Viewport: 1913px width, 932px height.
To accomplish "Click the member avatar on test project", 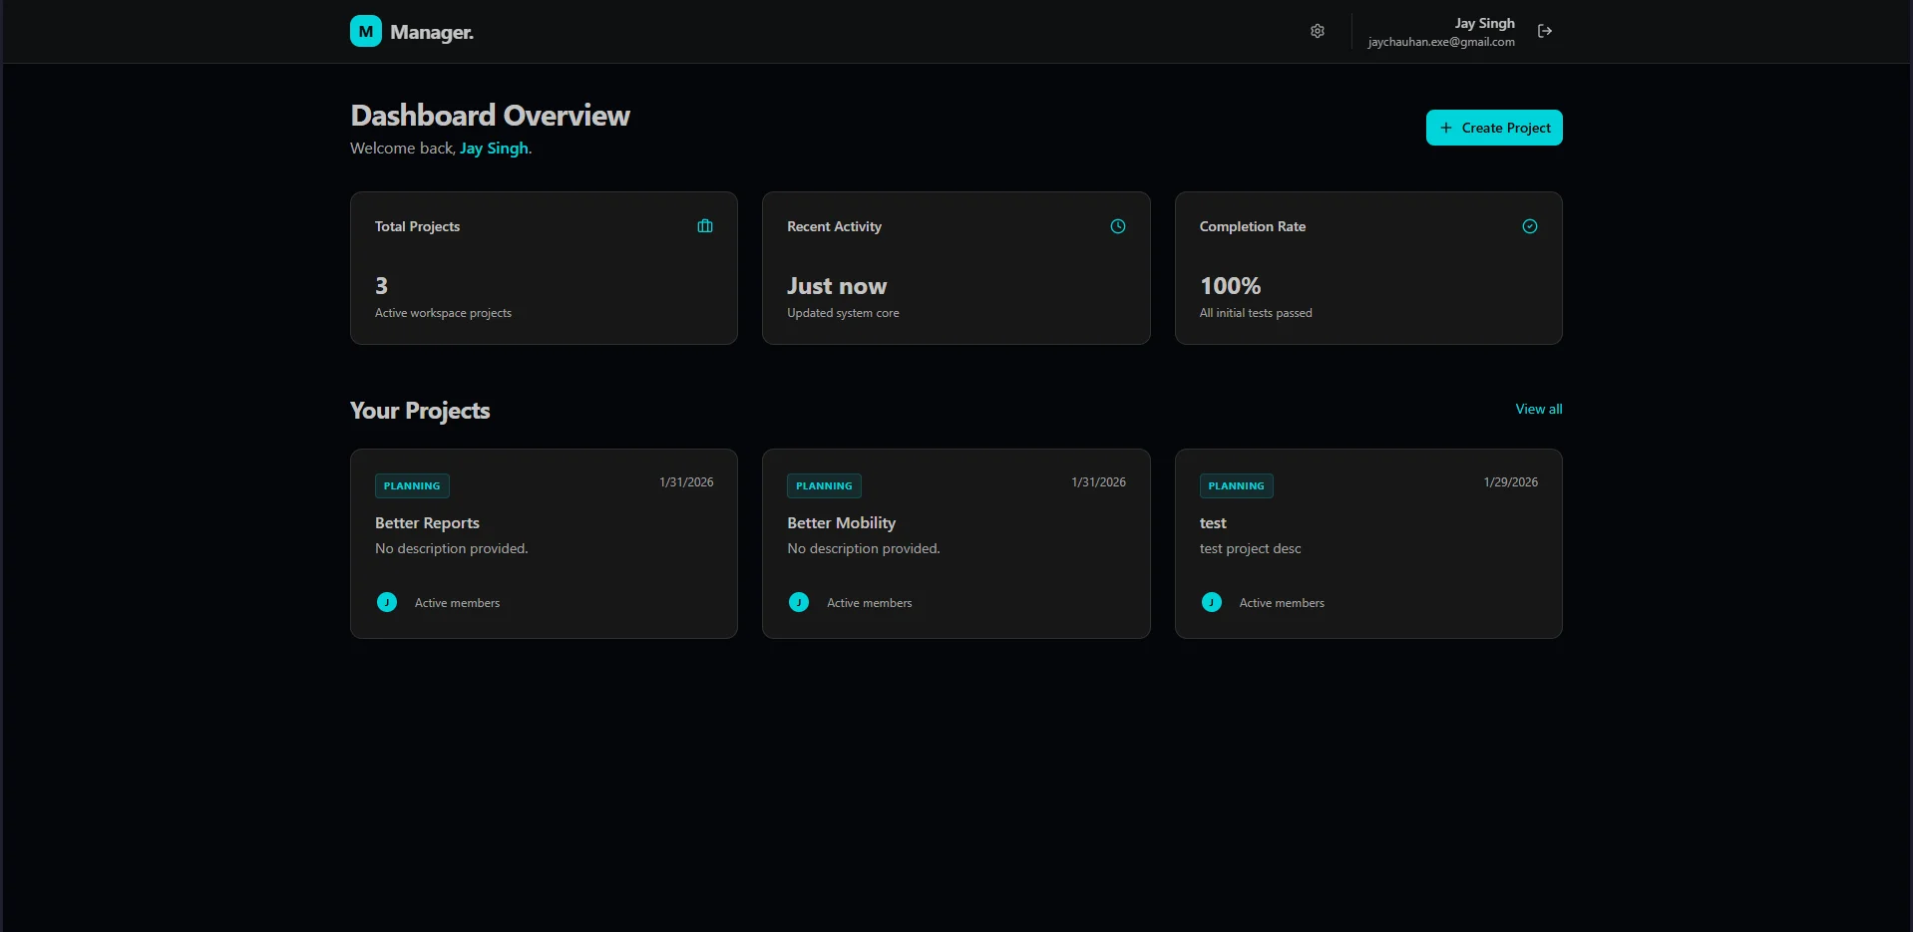I will point(1212,602).
